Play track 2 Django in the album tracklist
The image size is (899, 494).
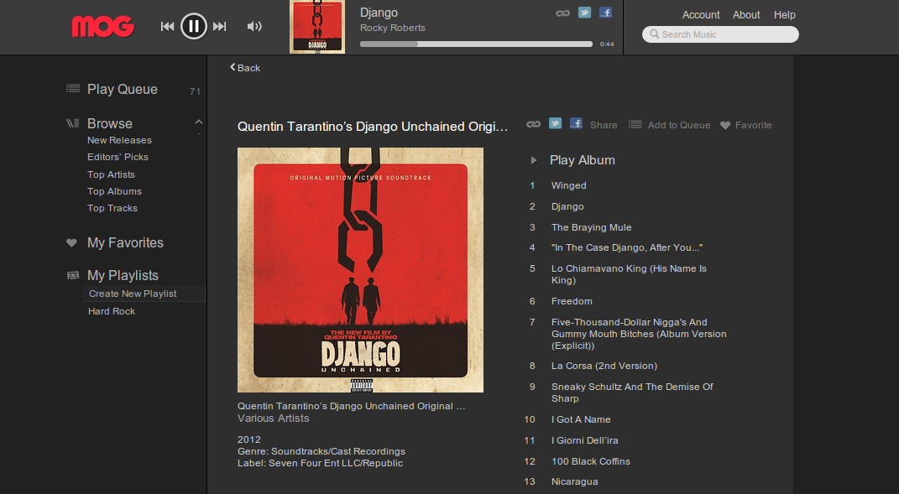(567, 206)
